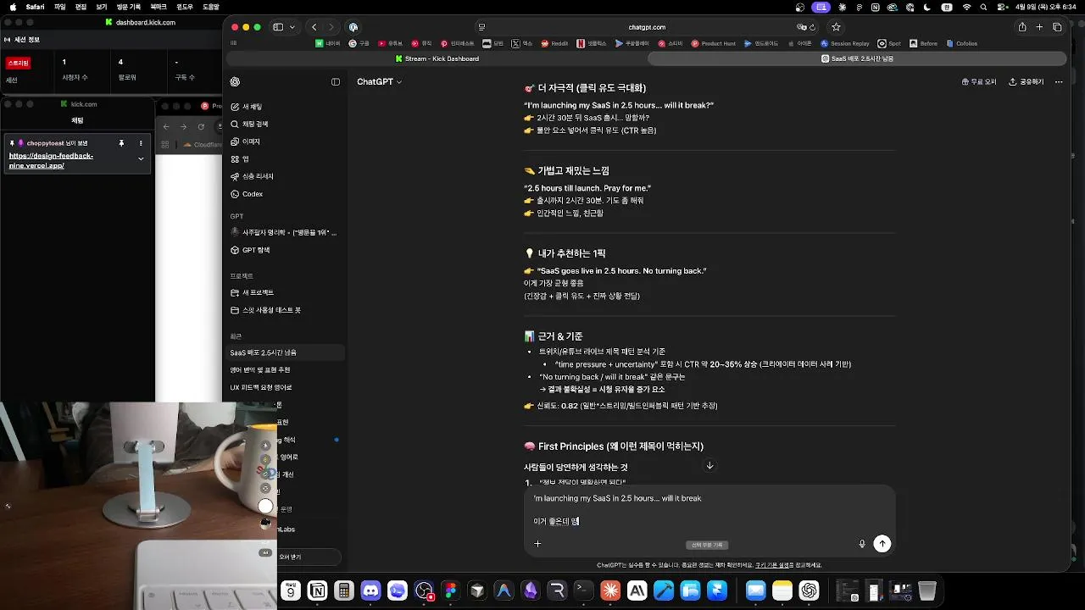Open the 책갈피 menu in the menu bar
Image resolution: width=1085 pixels, height=610 pixels.
coord(159,7)
